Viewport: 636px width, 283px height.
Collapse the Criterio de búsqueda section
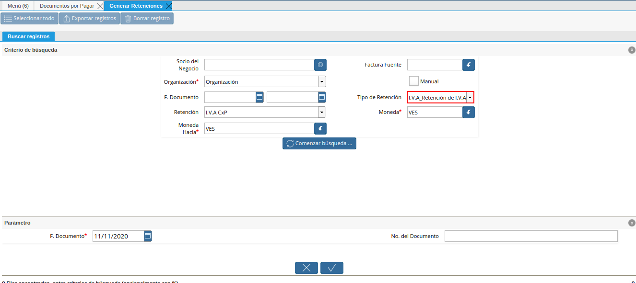tap(631, 49)
